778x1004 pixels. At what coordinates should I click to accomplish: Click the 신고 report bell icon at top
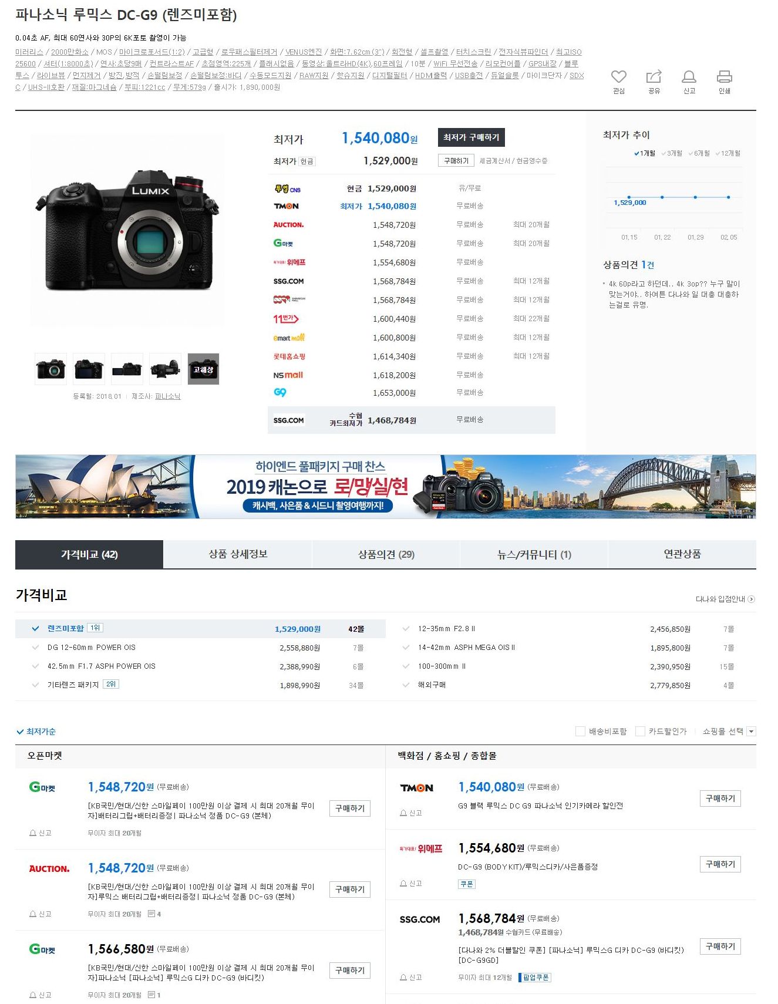click(689, 76)
